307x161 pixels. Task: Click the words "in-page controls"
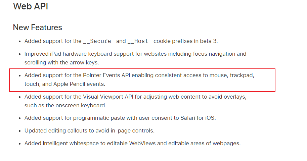[132, 131]
